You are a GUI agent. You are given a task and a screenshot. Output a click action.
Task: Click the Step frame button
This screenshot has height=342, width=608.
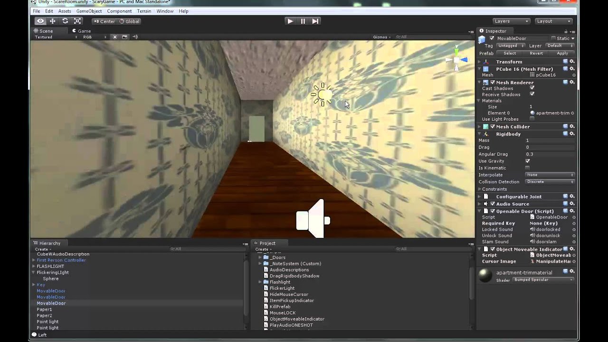(x=315, y=21)
